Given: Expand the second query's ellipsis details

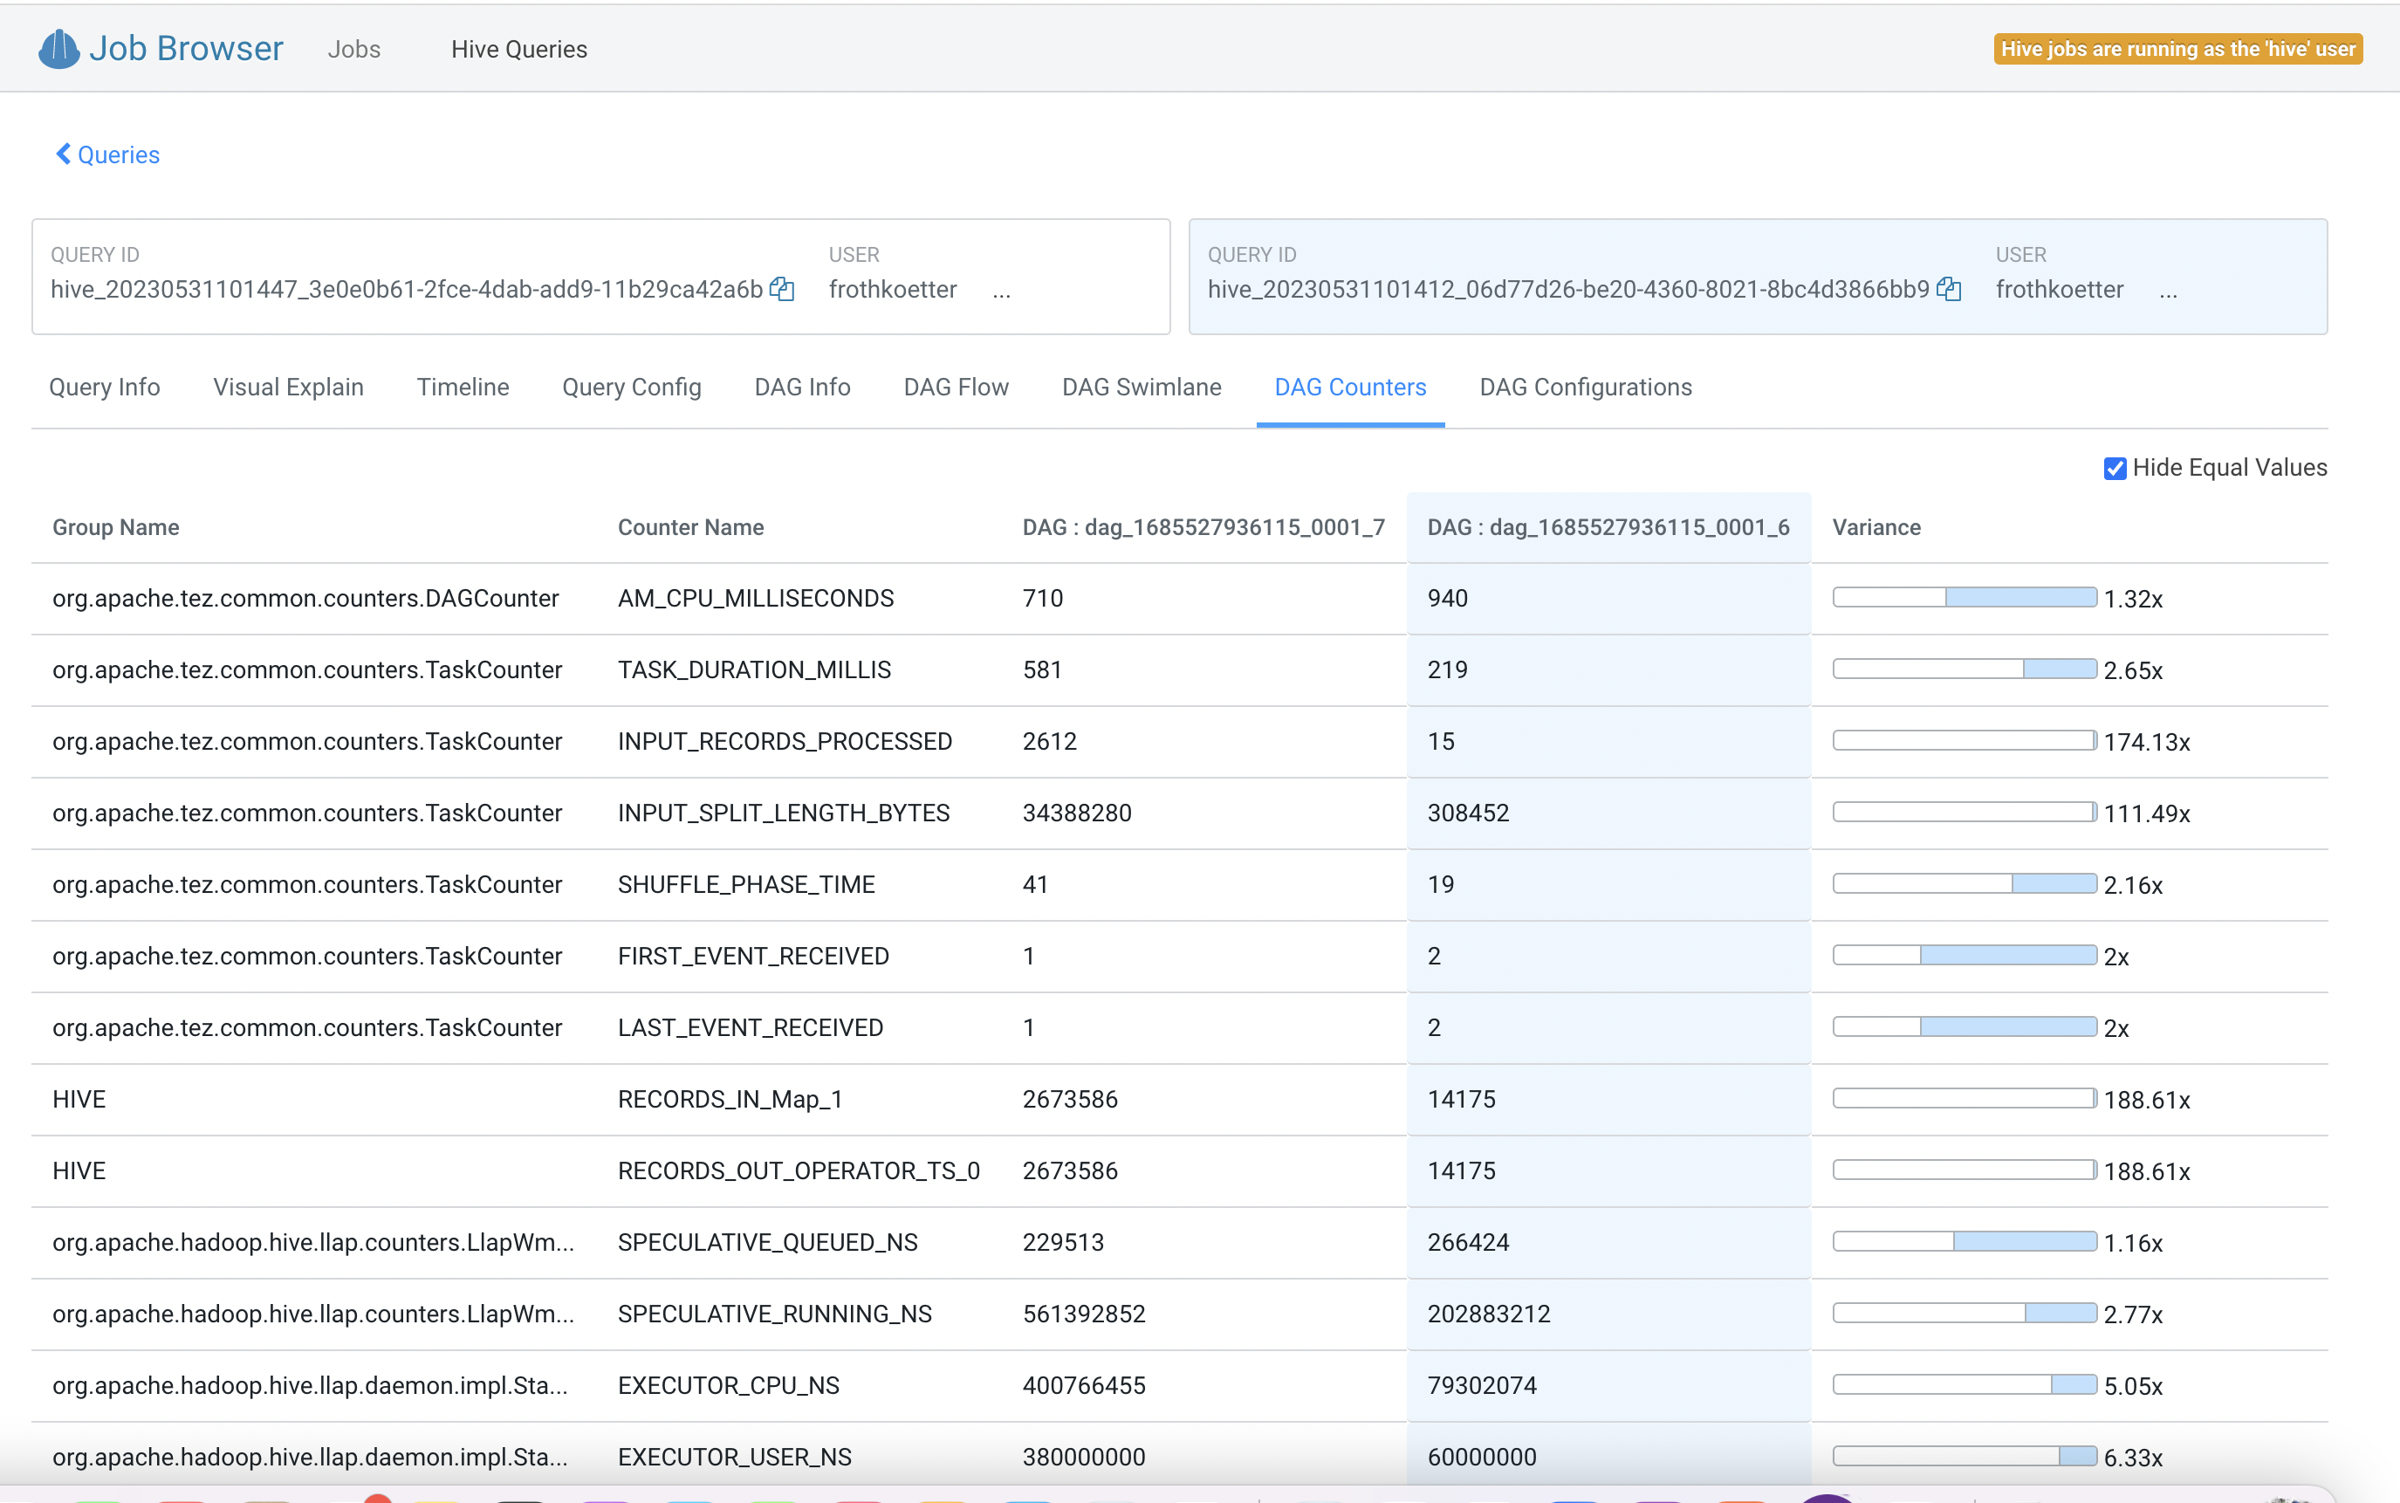Looking at the screenshot, I should (2168, 291).
